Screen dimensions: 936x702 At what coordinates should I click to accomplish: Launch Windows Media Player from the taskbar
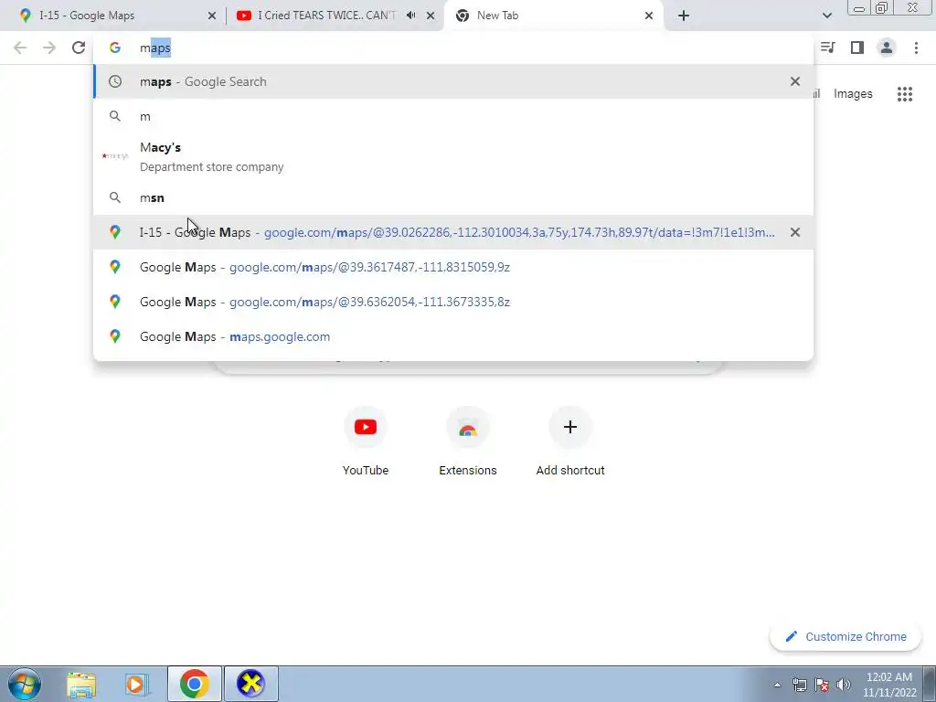click(x=136, y=684)
